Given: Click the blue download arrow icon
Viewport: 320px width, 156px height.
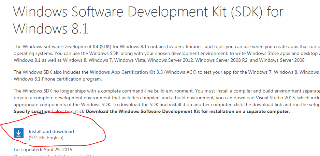Looking at the screenshot, I should [18, 133].
